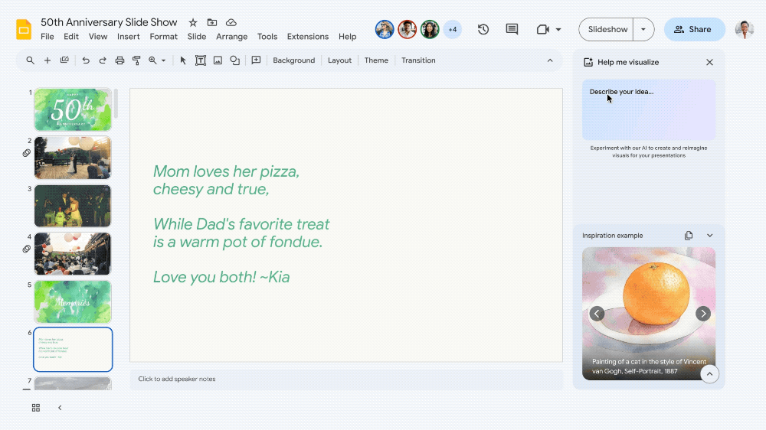Collapse the slide filmstrip panel
The image size is (766, 430).
click(60, 408)
